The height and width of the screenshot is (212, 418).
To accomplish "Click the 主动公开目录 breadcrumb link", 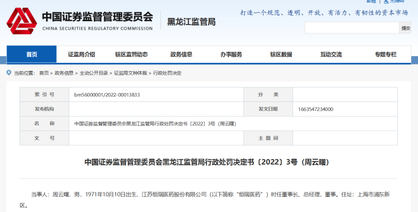I will [x=94, y=73].
